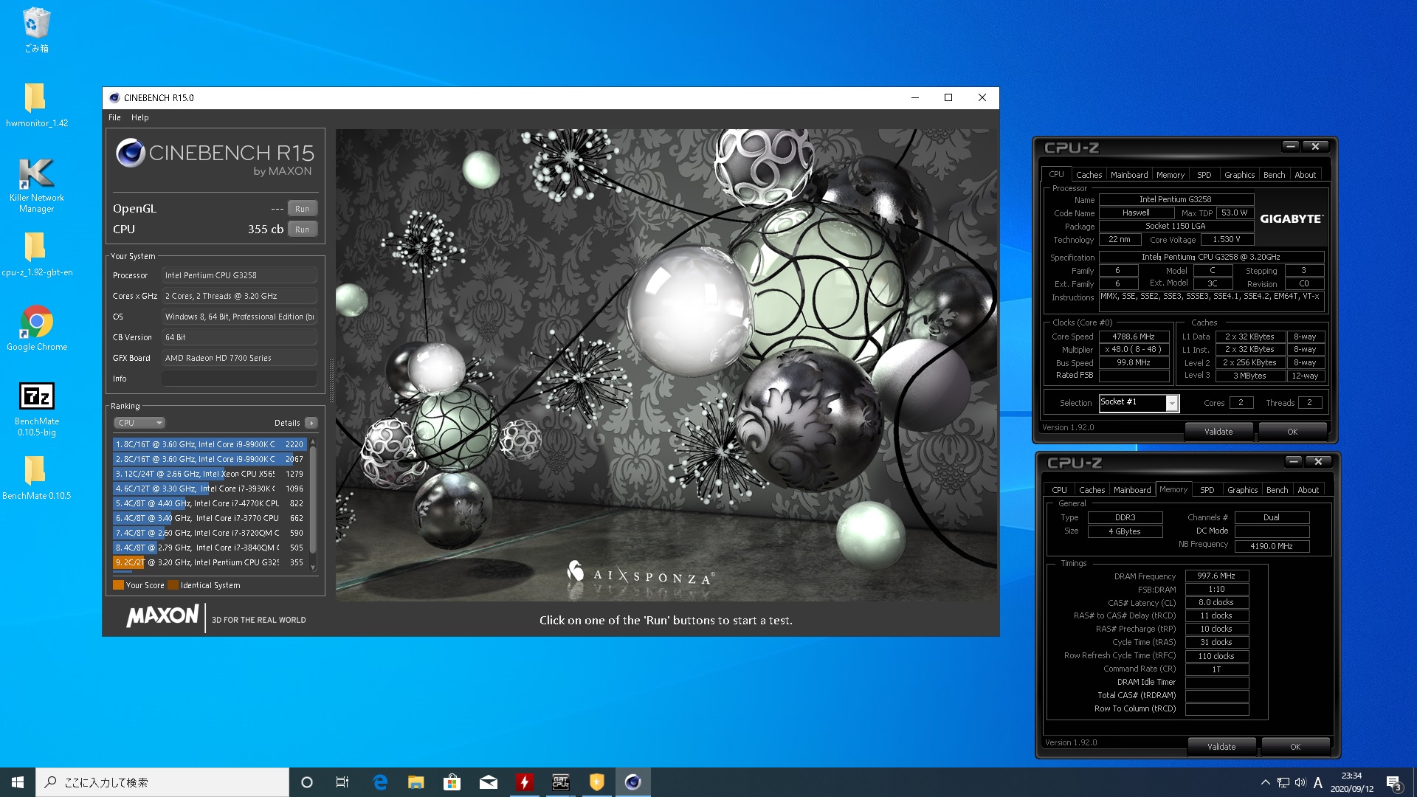Click the brown Identical System swatch

point(173,585)
